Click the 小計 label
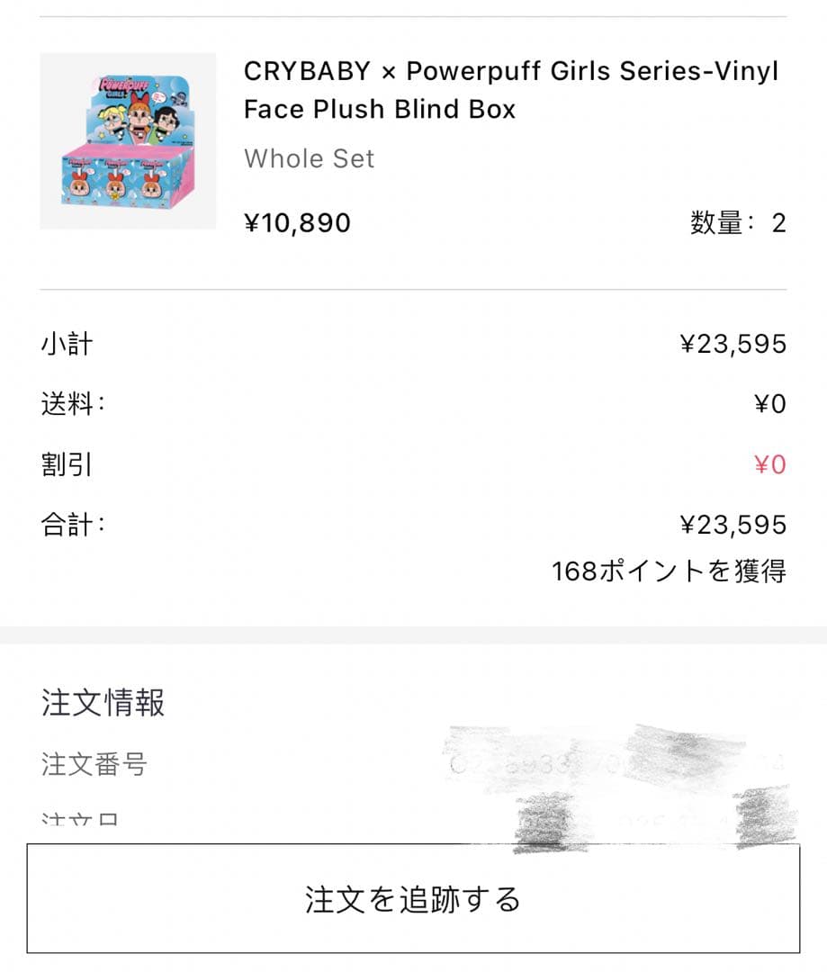 point(67,344)
